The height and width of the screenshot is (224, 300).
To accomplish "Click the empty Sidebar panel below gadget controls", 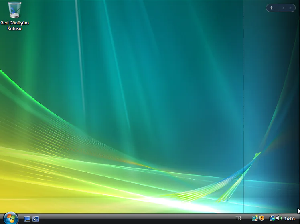I will [x=272, y=80].
